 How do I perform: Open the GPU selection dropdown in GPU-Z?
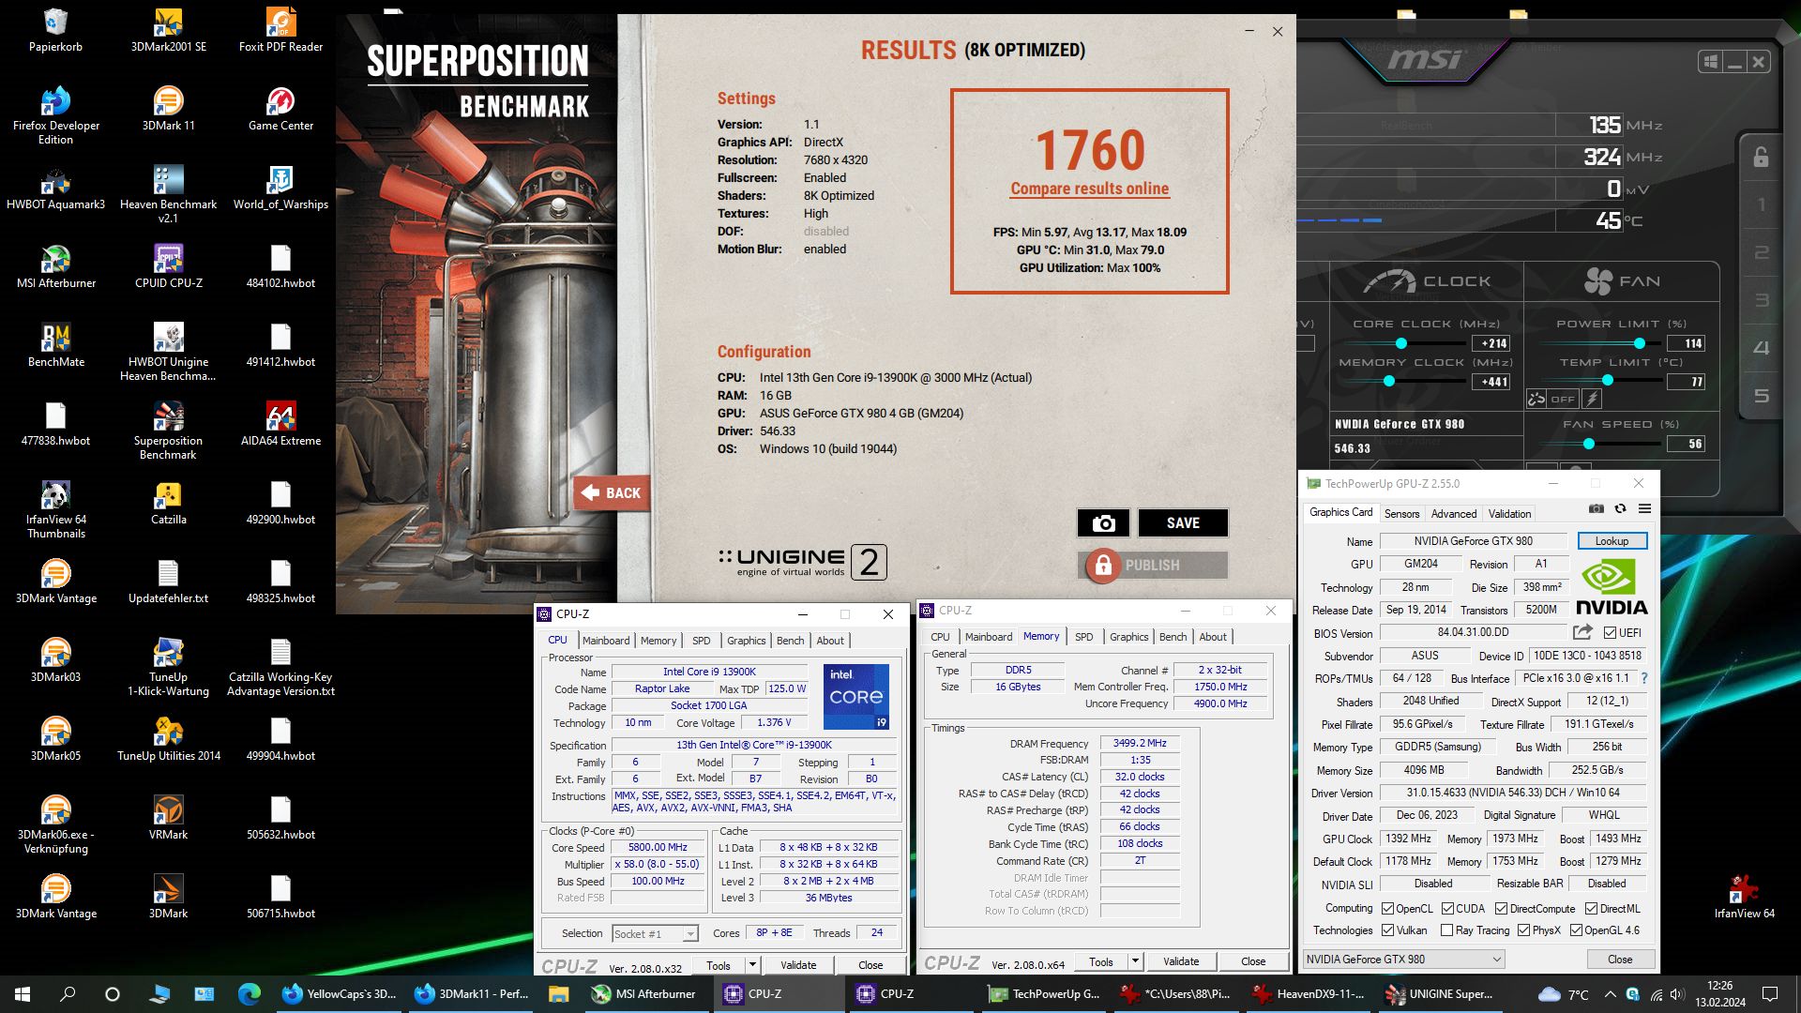click(x=1403, y=960)
